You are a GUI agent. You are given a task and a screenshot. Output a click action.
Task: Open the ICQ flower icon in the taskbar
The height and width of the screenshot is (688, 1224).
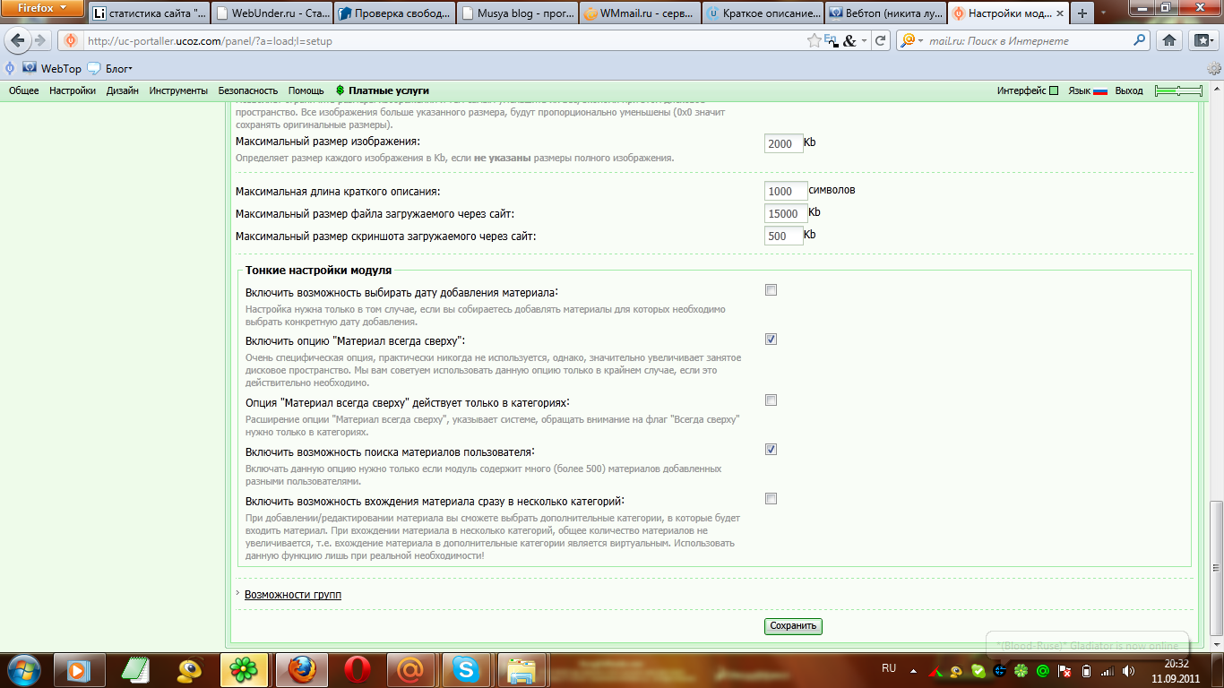click(244, 669)
